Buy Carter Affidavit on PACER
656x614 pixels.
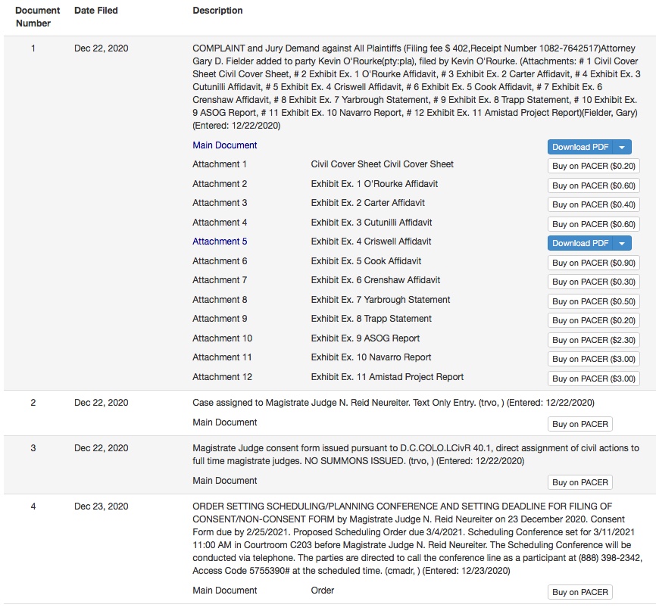coord(594,204)
